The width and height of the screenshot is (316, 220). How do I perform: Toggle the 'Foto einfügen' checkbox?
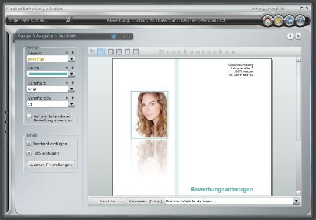click(x=29, y=153)
